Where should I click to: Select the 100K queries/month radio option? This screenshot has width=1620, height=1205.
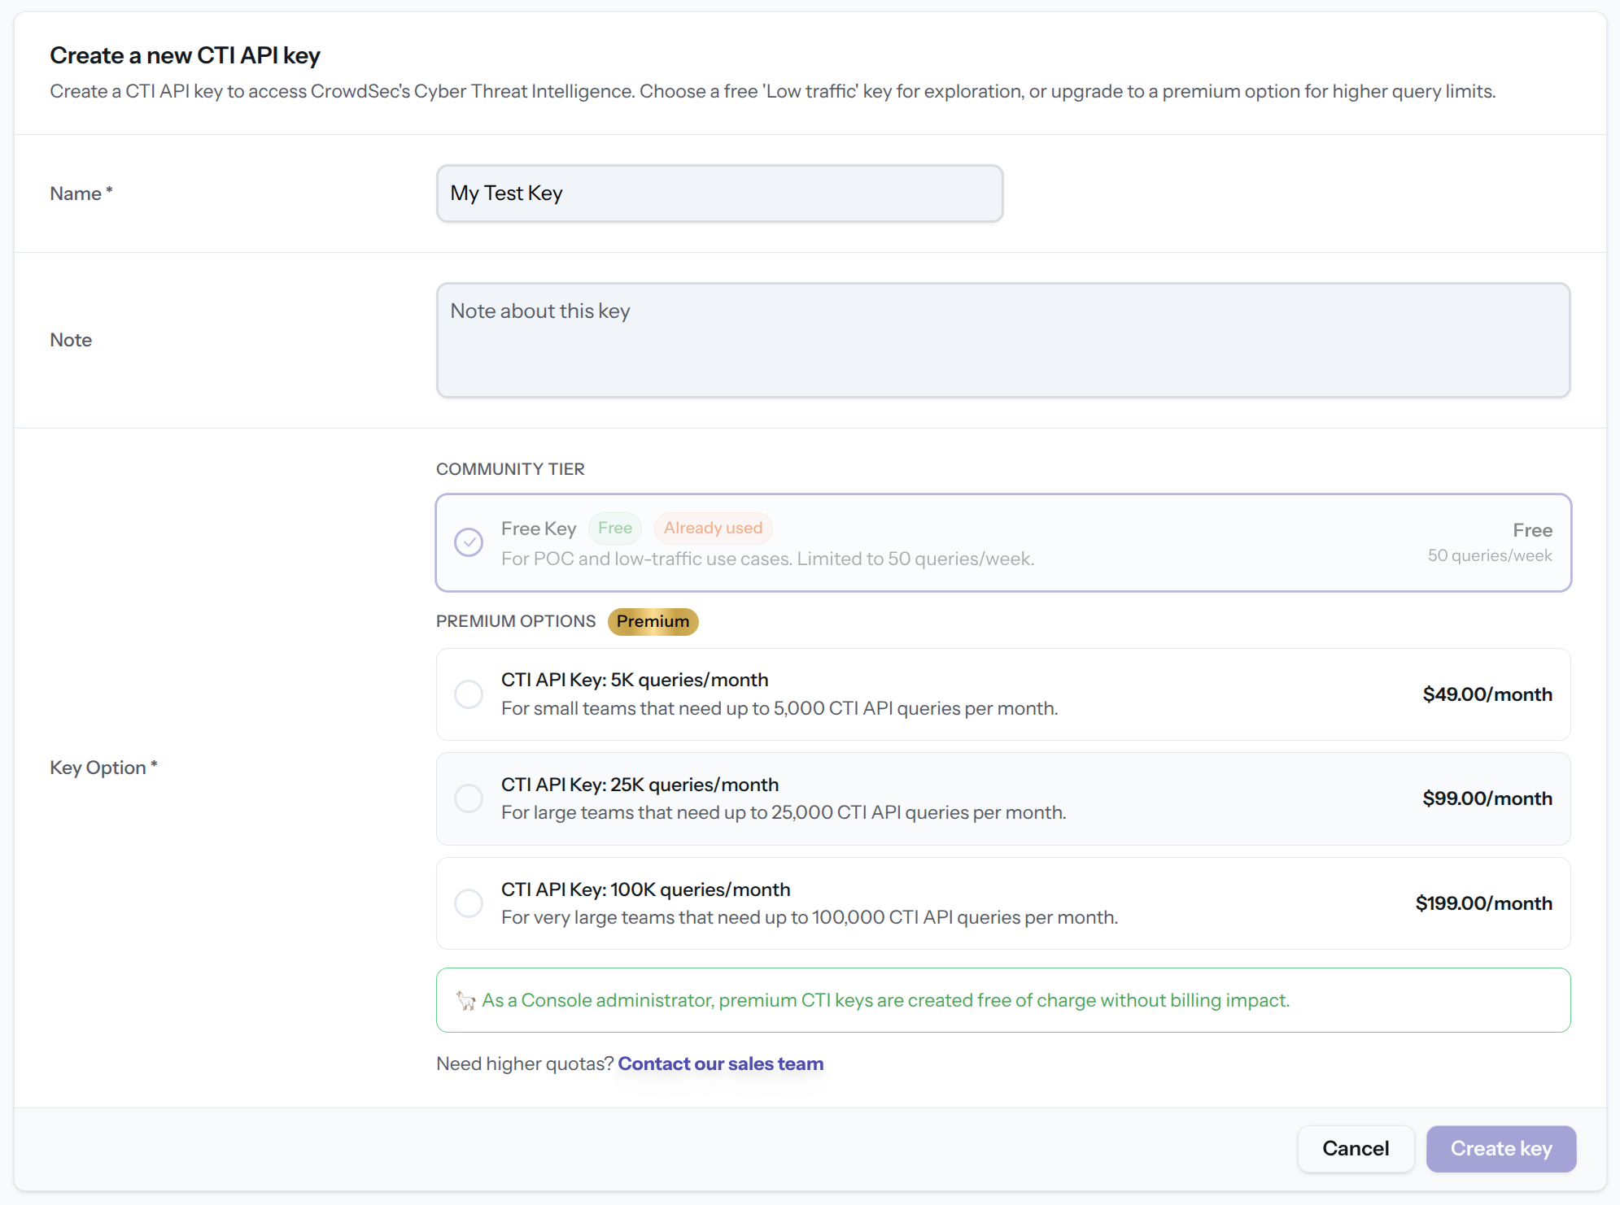click(x=469, y=903)
